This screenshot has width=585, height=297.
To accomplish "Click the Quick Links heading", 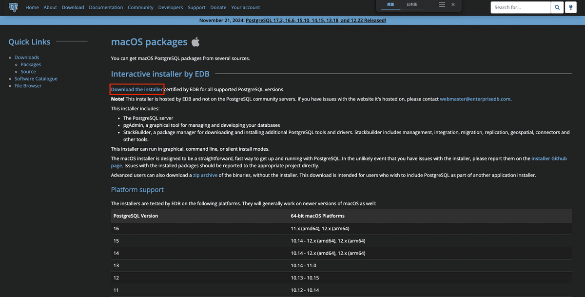I will (29, 42).
